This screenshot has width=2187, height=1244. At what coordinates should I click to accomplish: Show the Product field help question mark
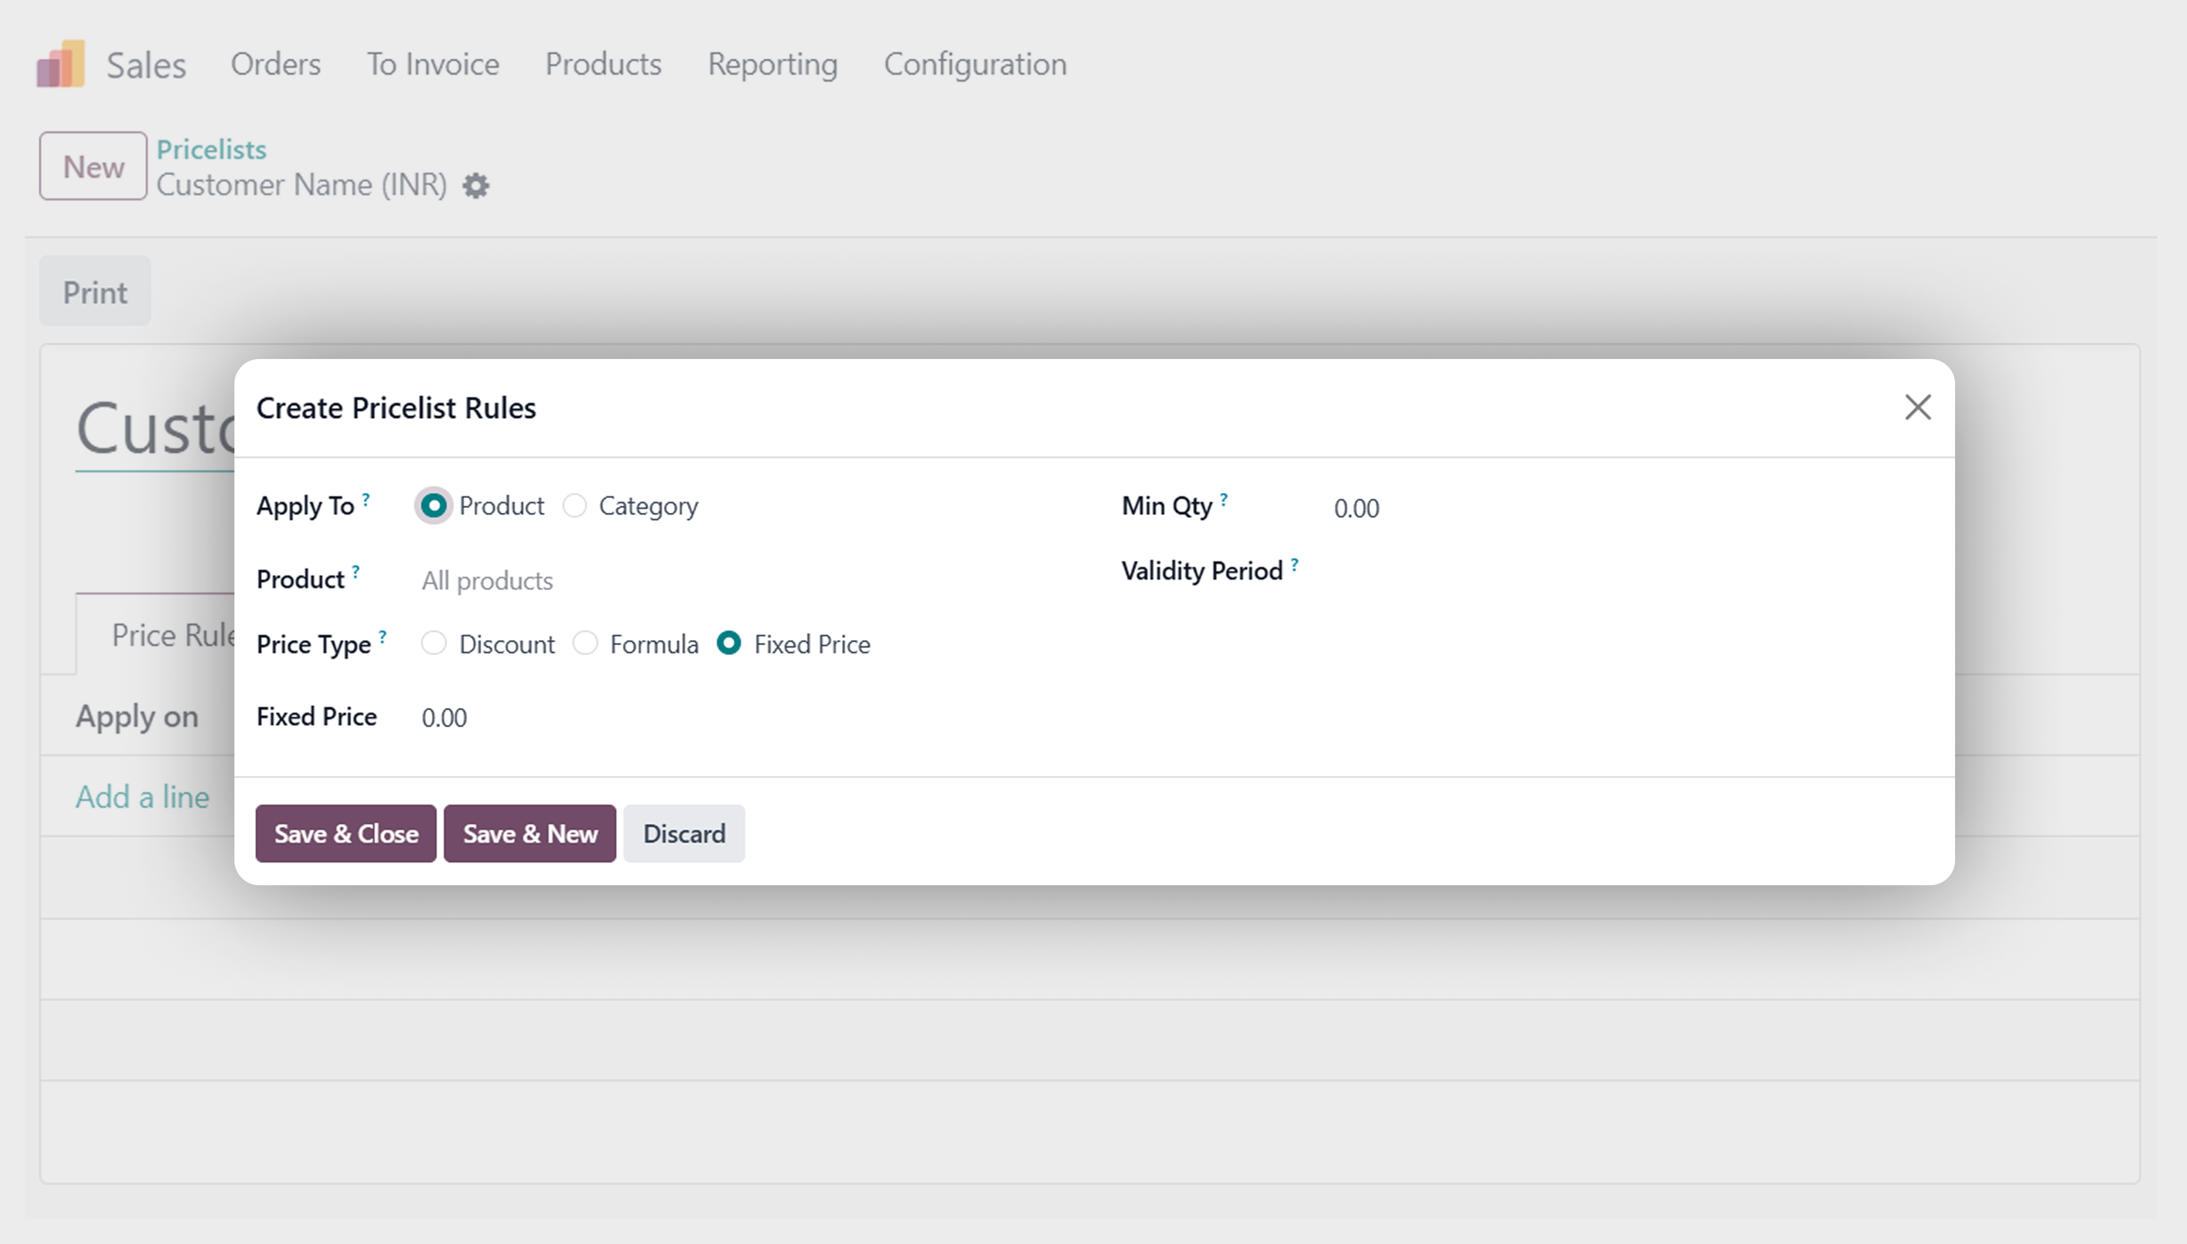click(355, 572)
